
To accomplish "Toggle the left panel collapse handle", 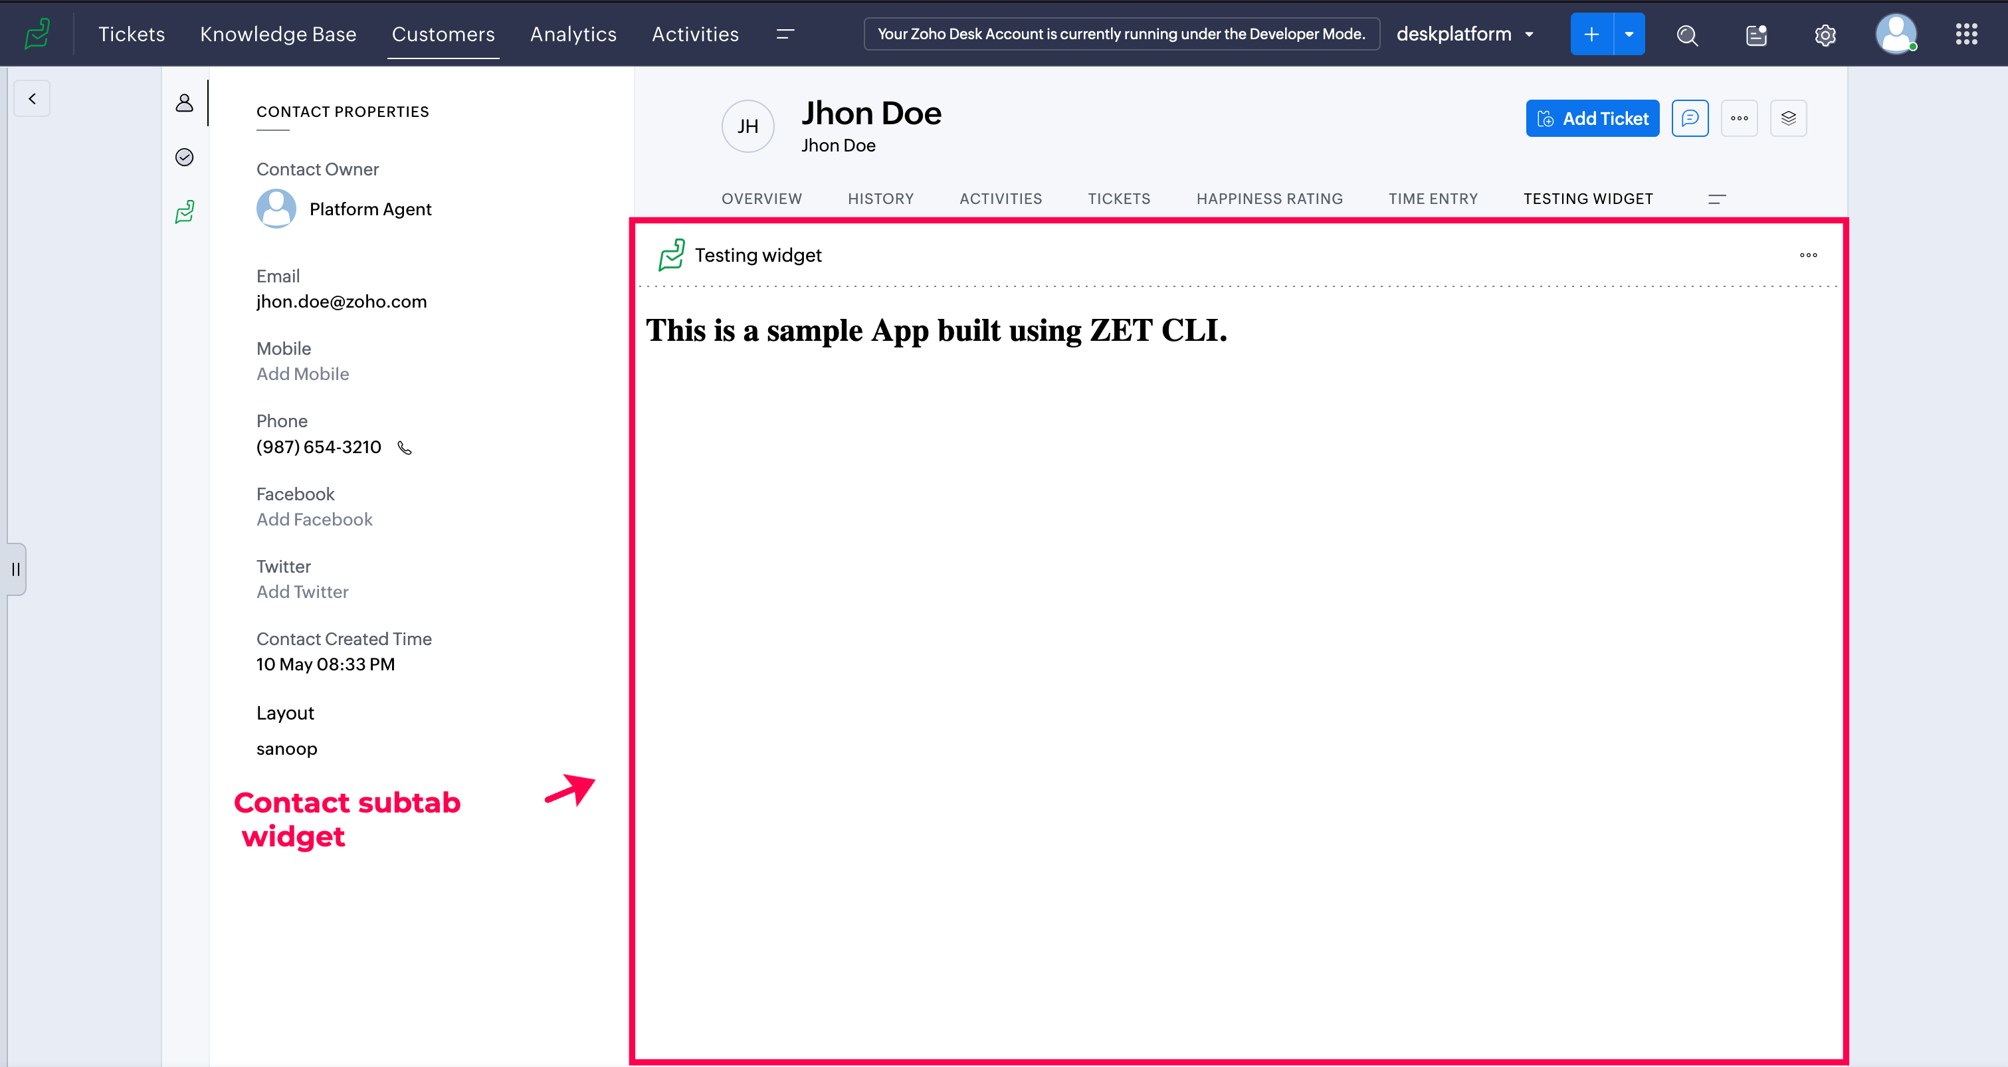I will (x=15, y=569).
